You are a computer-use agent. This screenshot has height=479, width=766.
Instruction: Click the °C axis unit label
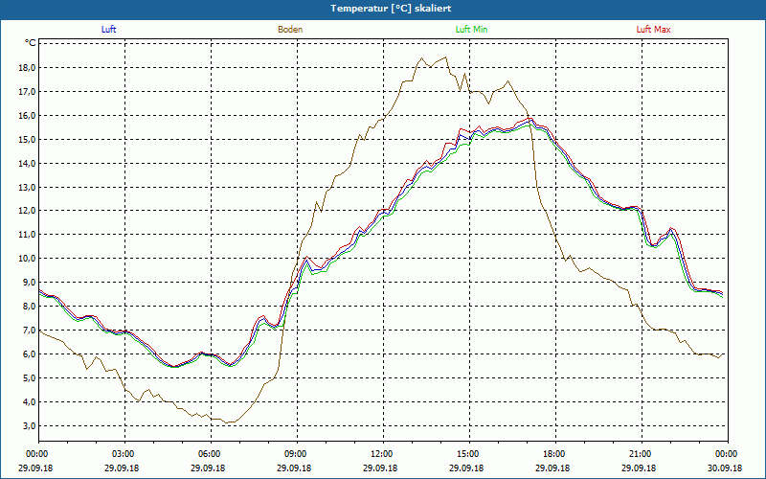(x=31, y=43)
